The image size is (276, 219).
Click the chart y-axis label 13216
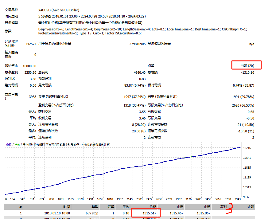(247, 148)
